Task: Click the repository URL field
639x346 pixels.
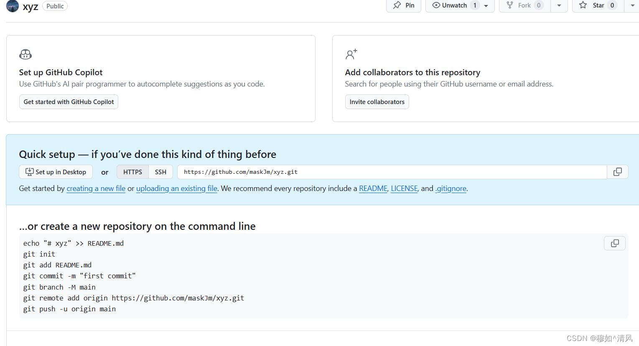Action: 392,172
